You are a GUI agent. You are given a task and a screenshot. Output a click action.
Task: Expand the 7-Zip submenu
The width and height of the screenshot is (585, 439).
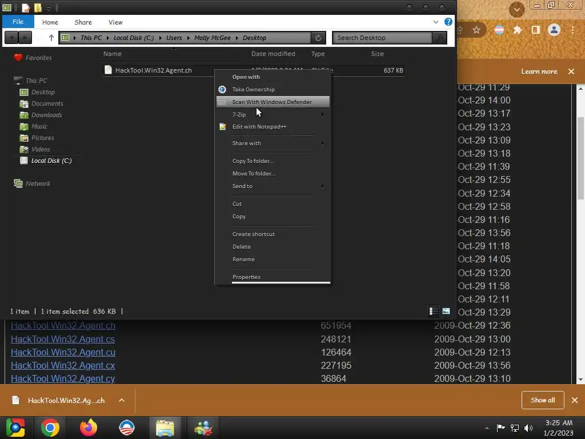273,114
